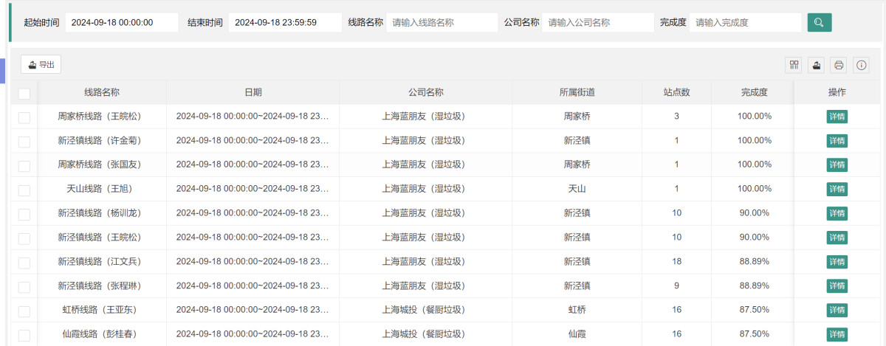Open 详情 for 新泾镇线路（江文兵）
This screenshot has width=886, height=346.
tap(837, 262)
